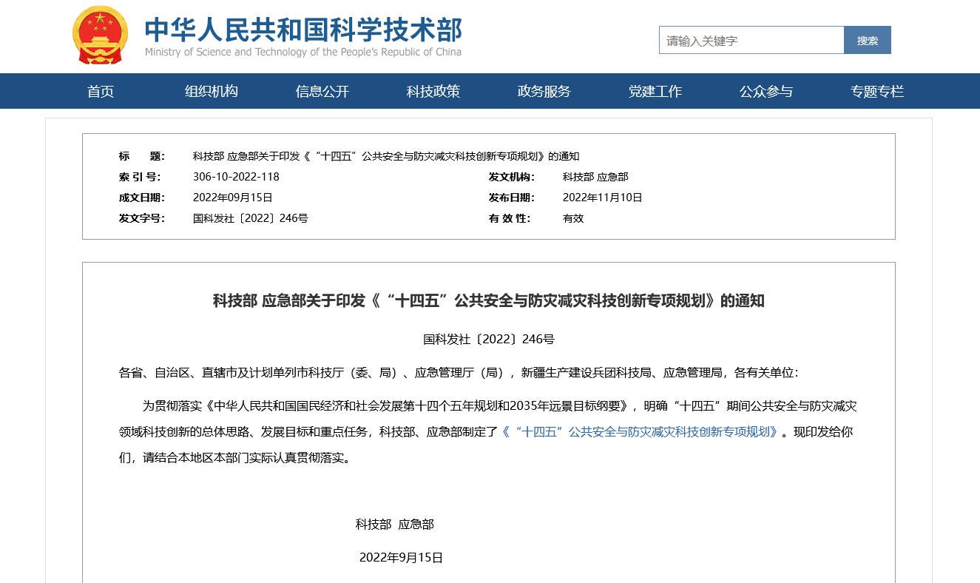This screenshot has height=583, width=980.
Task: Click the 发文字号 label
Action: pyautogui.click(x=142, y=218)
